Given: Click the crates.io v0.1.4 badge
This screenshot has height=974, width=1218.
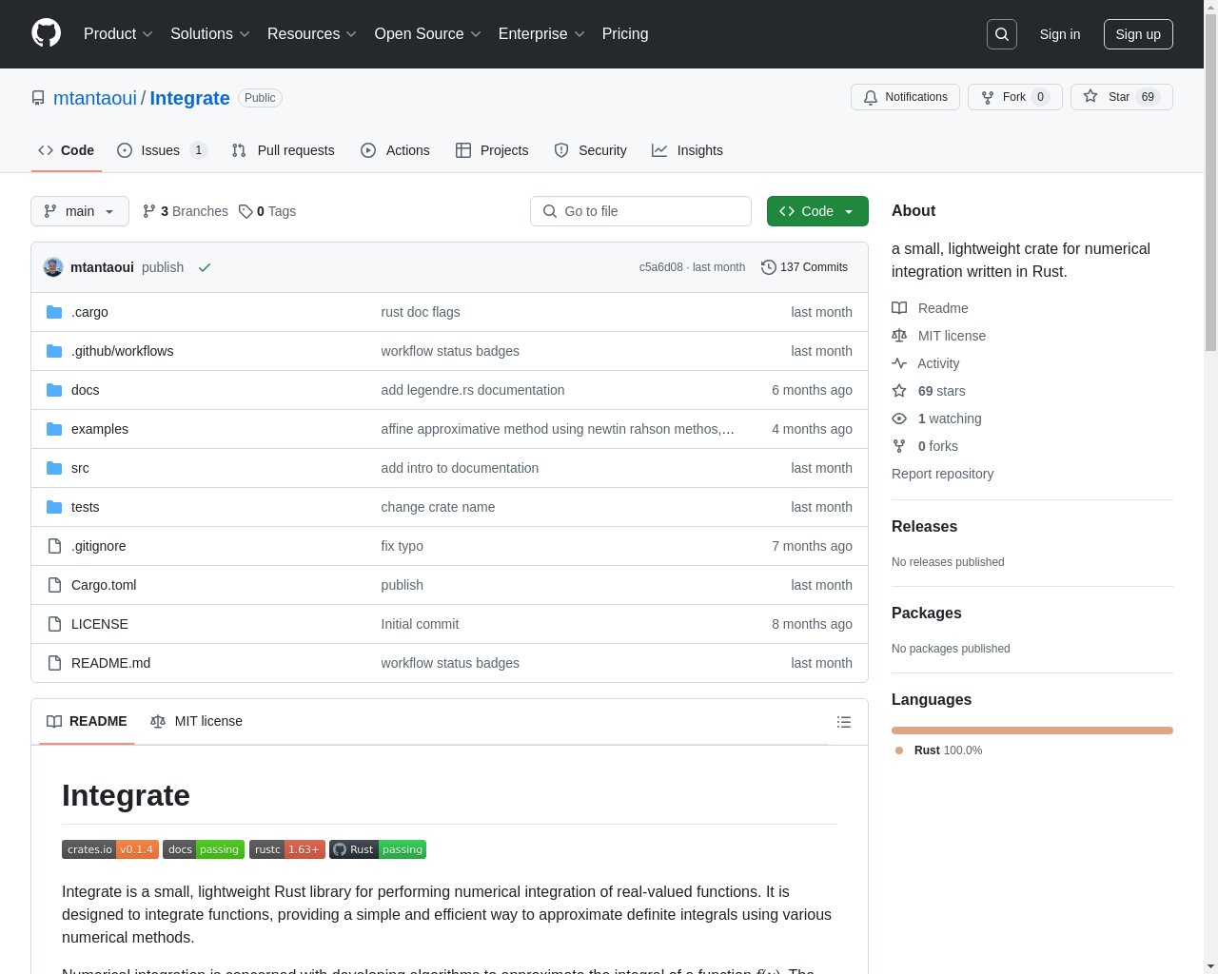Looking at the screenshot, I should 110,849.
